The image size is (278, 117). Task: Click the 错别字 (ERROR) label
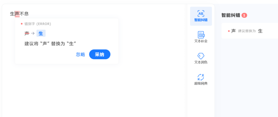point(38,24)
